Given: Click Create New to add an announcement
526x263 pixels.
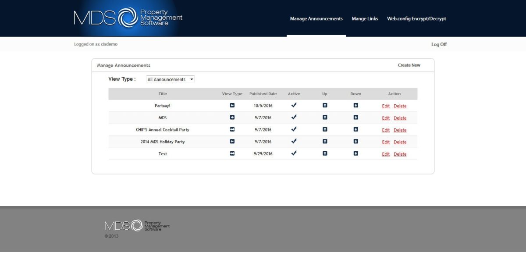Looking at the screenshot, I should point(409,65).
